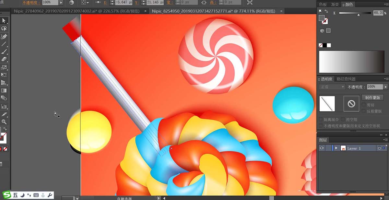
Task: Select the Slice tool
Action: point(4,114)
